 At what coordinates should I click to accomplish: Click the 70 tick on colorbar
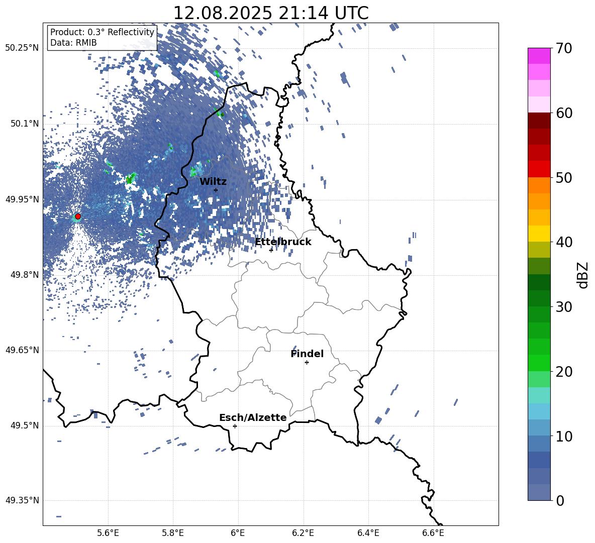564,48
